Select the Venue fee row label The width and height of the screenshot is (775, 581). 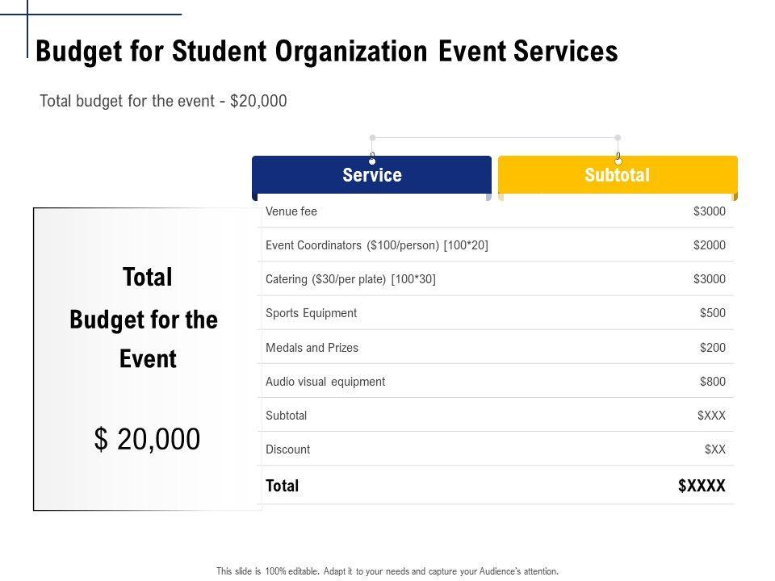click(x=291, y=211)
